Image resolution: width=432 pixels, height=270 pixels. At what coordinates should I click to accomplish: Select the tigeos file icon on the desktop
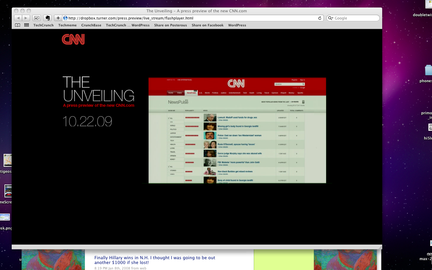coord(7,160)
